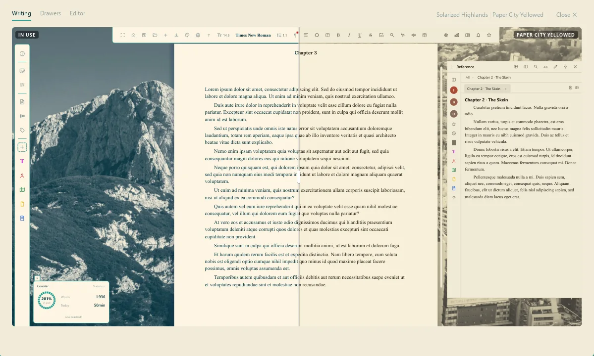Open the settings gear in the toolbar
Image resolution: width=594 pixels, height=356 pixels.
tap(198, 35)
